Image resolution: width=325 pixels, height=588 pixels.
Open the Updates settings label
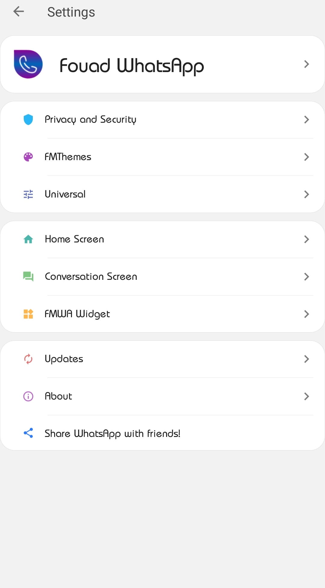pyautogui.click(x=64, y=359)
